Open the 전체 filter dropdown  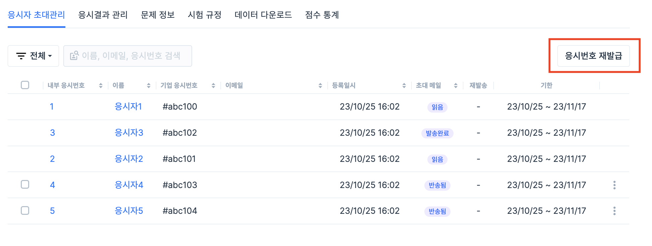[34, 56]
